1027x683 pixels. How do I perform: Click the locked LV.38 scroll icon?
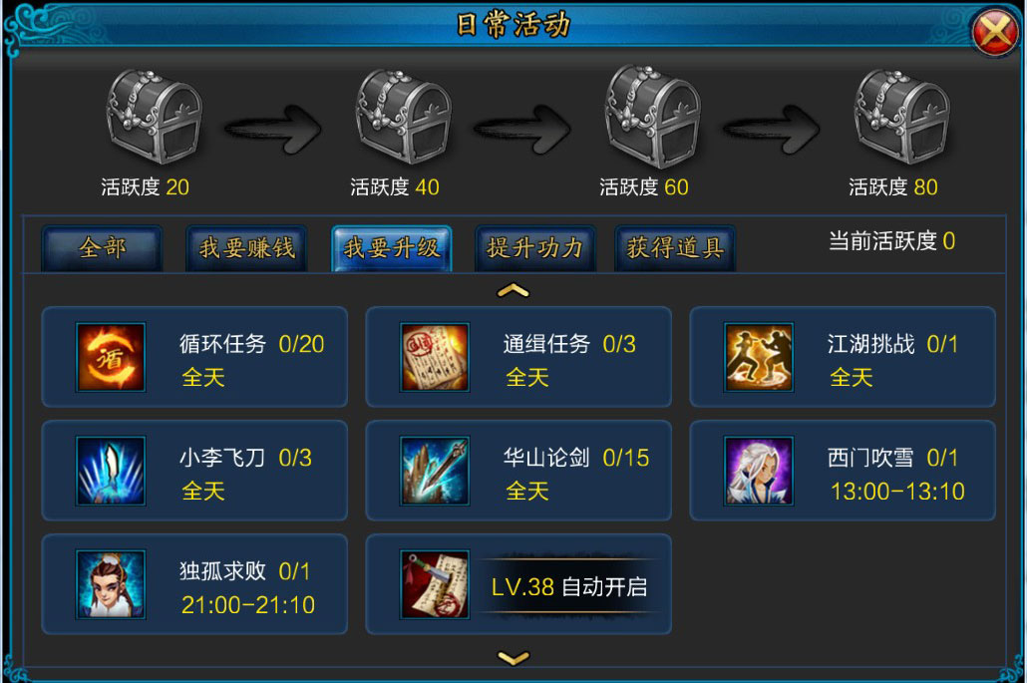click(435, 584)
